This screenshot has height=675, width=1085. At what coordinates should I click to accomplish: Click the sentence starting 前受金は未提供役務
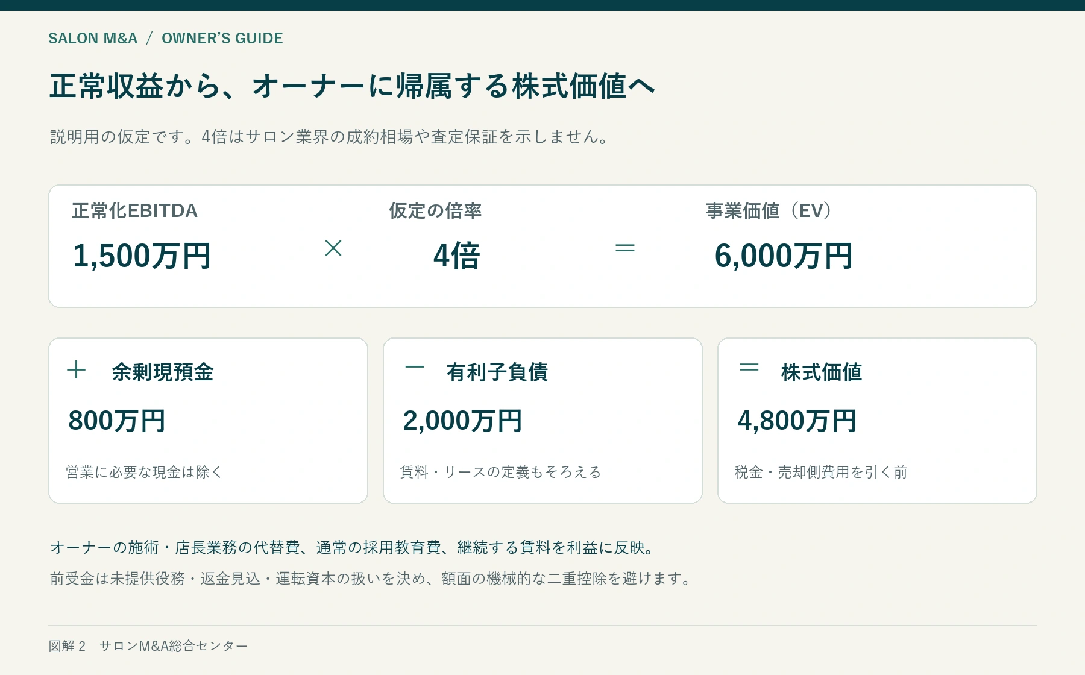point(371,579)
